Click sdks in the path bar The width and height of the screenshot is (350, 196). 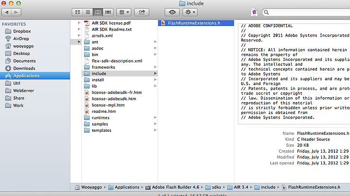(213, 187)
